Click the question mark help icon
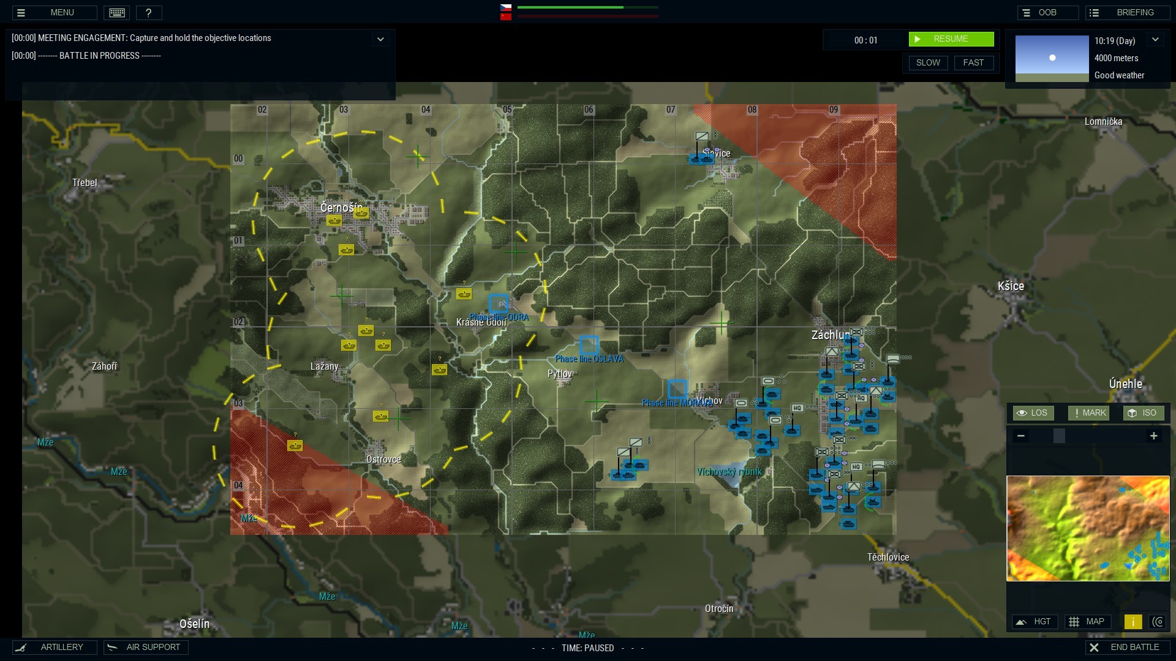This screenshot has height=661, width=1176. click(149, 12)
